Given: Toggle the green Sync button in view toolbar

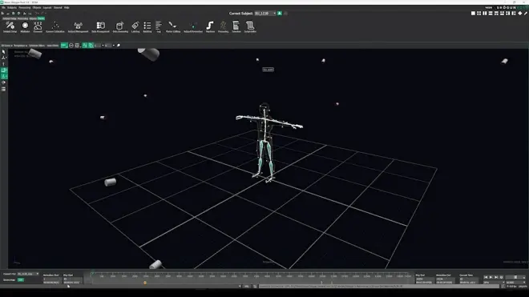Looking at the screenshot, I should [64, 45].
